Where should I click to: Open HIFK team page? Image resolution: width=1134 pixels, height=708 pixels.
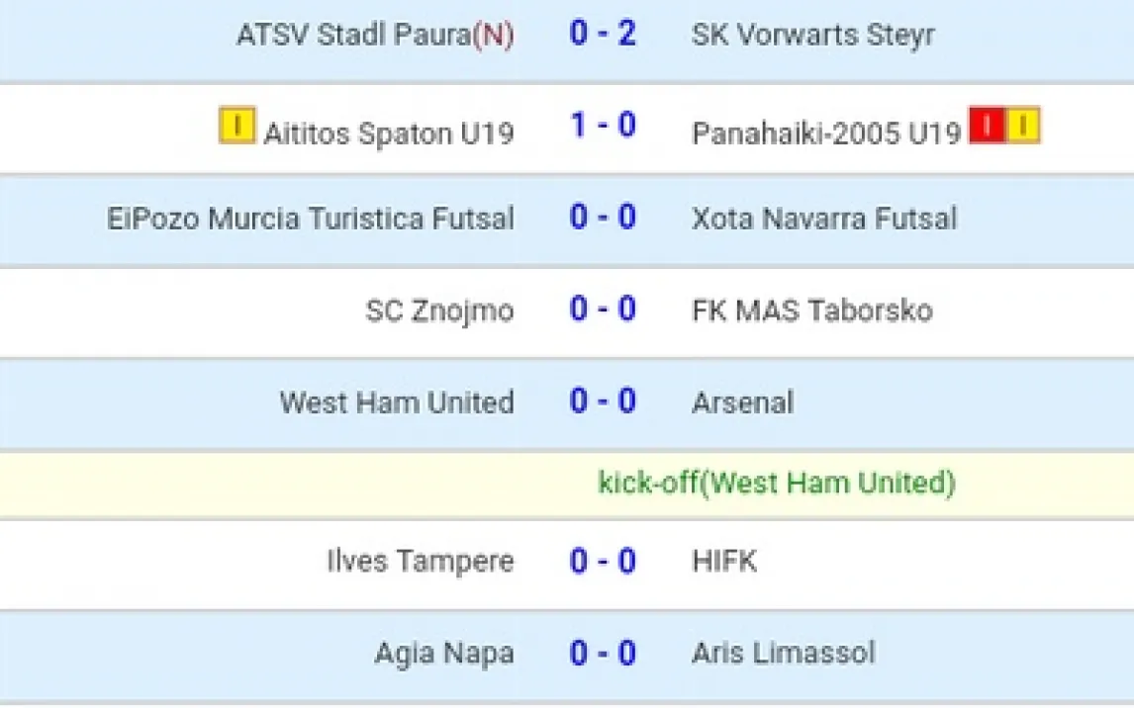pos(724,562)
